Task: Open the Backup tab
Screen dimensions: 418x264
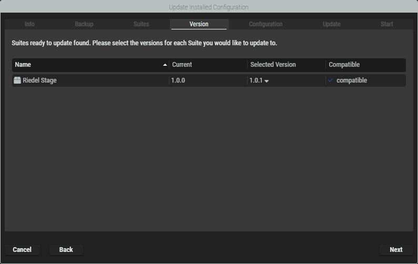Action: (x=84, y=24)
